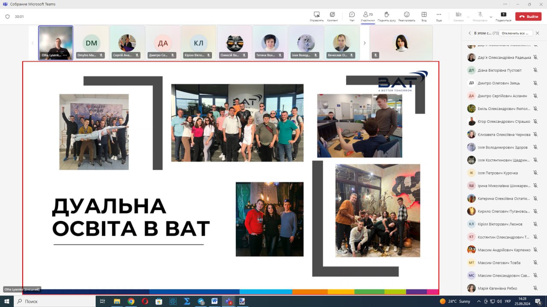Image resolution: width=547 pixels, height=307 pixels.
Task: Toggle the Камера camera on or off
Action: (x=459, y=16)
